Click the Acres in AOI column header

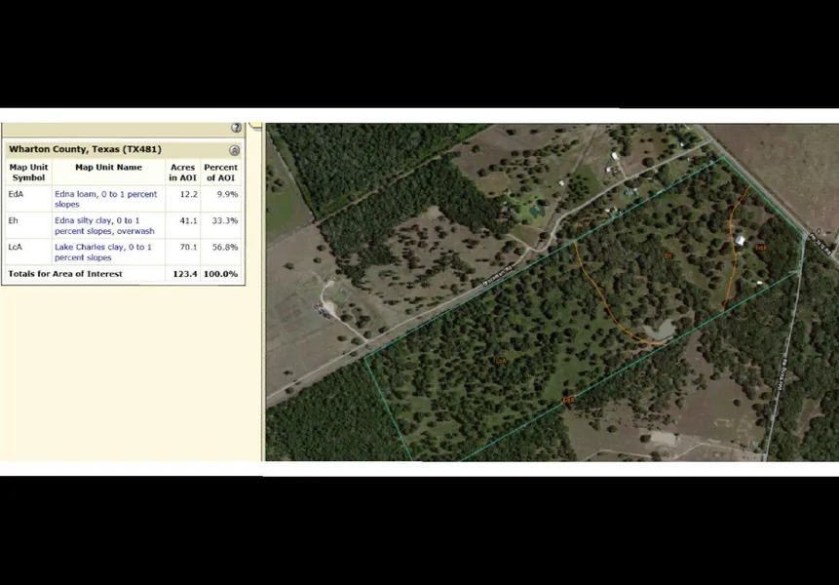coord(183,173)
